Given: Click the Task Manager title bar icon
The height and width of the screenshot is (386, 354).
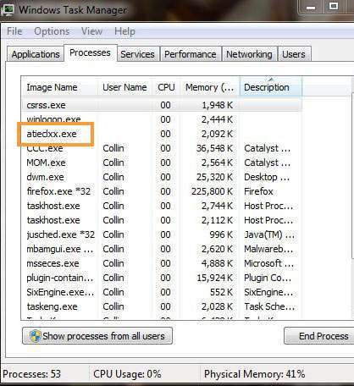Looking at the screenshot, I should tap(8, 9).
